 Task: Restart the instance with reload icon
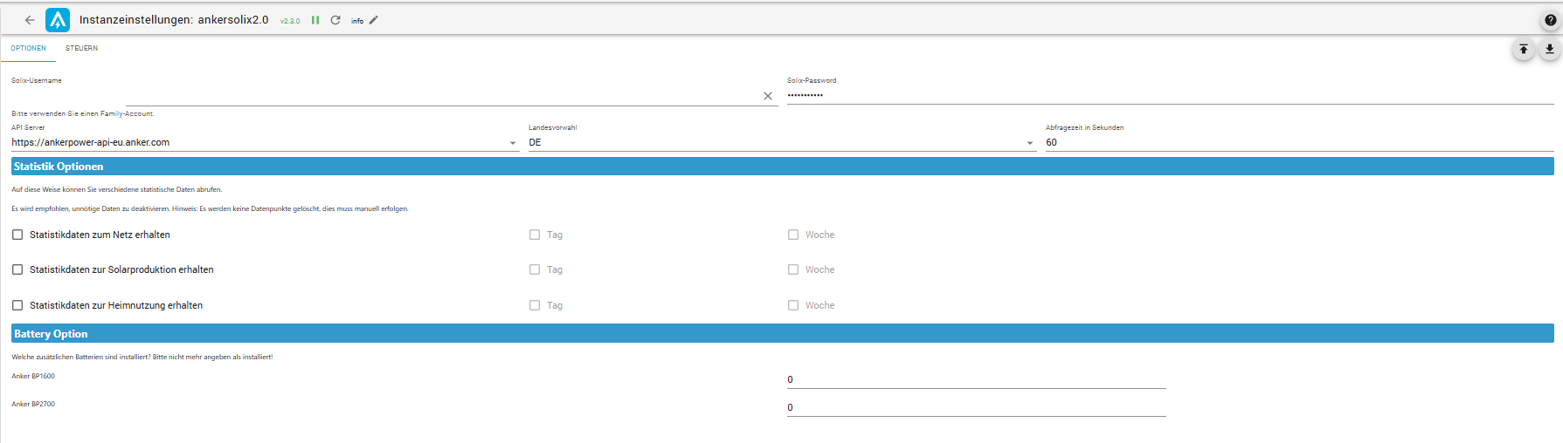coord(335,20)
